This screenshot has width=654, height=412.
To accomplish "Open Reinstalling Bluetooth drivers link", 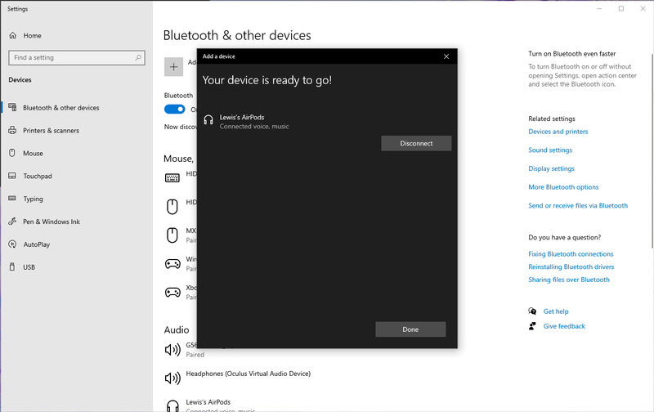I will tap(571, 266).
